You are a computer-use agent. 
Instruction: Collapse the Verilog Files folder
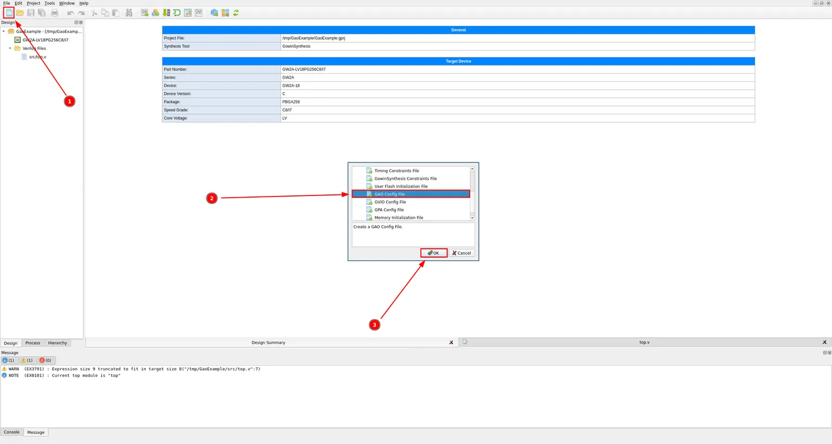click(10, 48)
